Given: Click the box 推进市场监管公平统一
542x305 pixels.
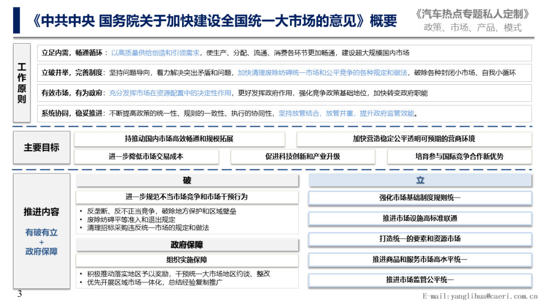Looking at the screenshot, I should (420, 280).
